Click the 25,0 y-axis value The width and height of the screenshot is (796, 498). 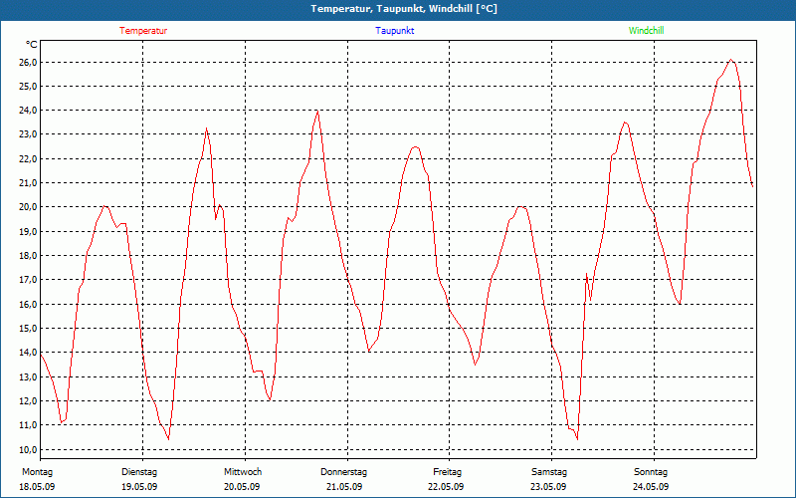tap(28, 87)
